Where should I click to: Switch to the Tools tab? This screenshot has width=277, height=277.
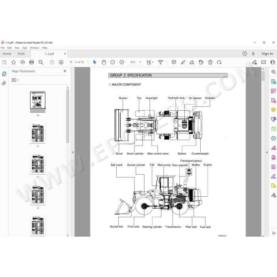(x=21, y=53)
